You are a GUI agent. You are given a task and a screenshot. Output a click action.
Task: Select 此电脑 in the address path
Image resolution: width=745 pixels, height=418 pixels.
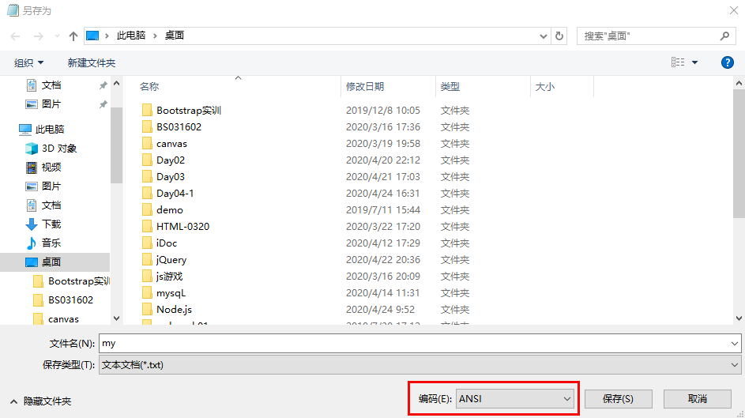(131, 36)
